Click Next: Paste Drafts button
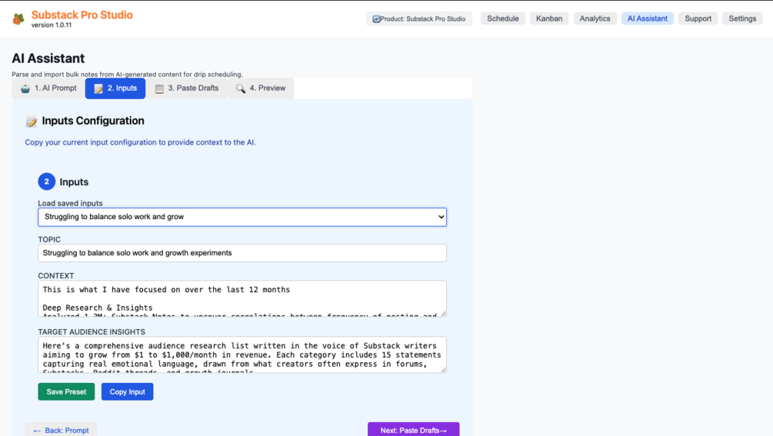The height and width of the screenshot is (436, 773). pos(414,430)
